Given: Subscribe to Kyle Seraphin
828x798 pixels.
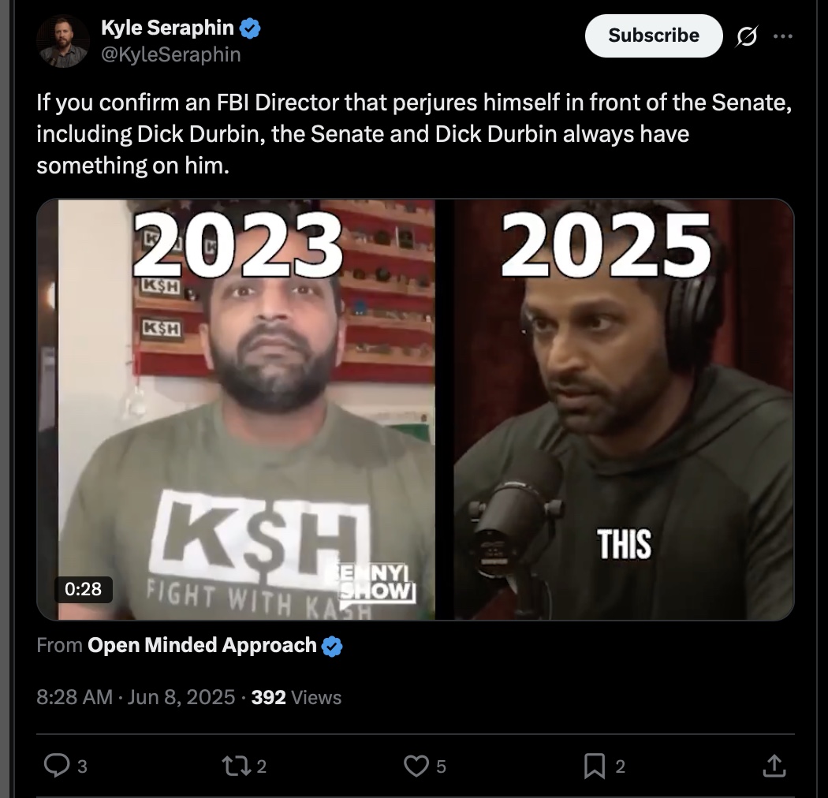Looking at the screenshot, I should click(654, 35).
